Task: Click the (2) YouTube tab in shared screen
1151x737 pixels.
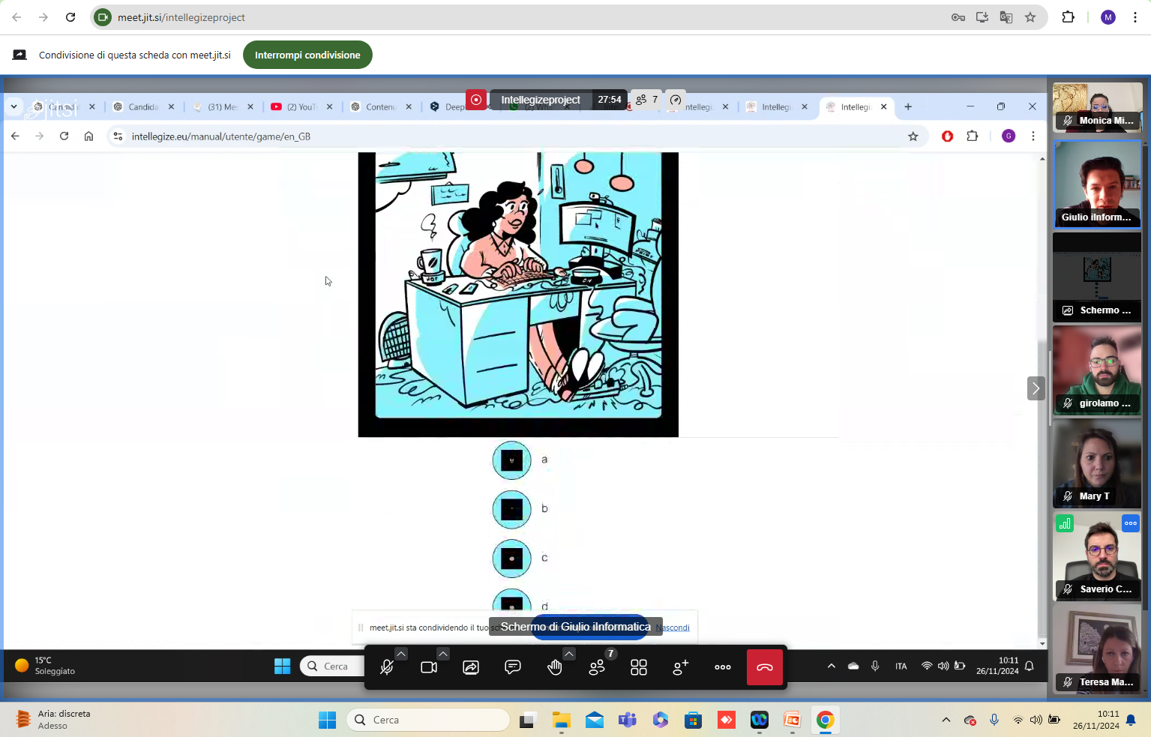Action: [301, 106]
